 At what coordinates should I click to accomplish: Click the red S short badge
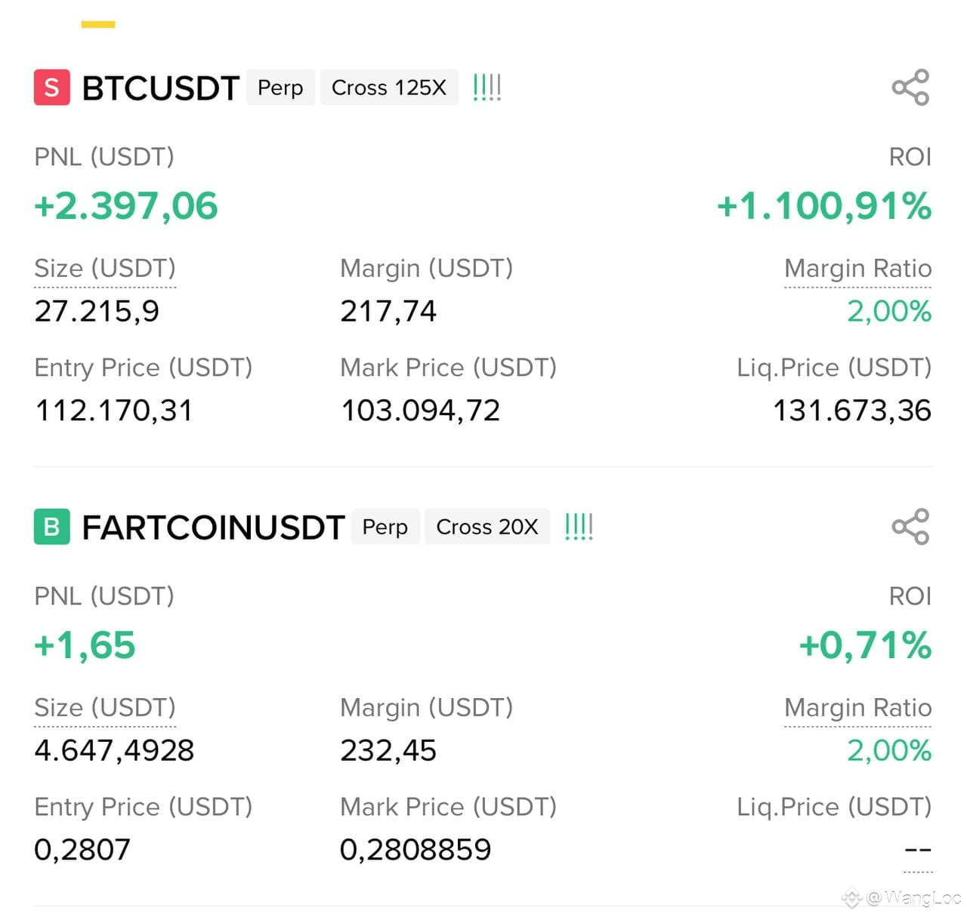pyautogui.click(x=52, y=88)
